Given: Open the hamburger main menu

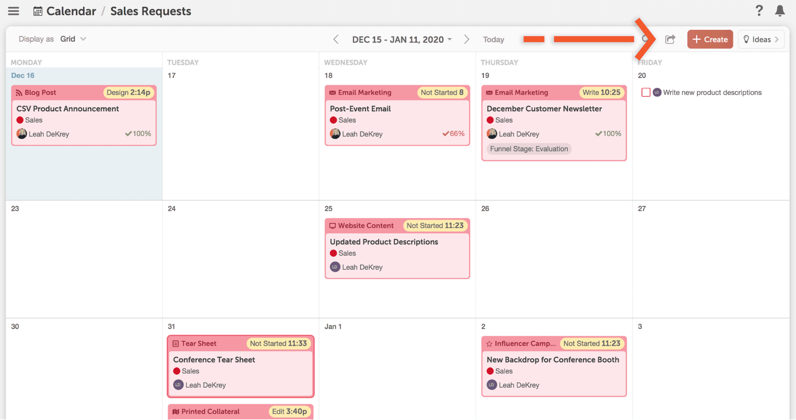Looking at the screenshot, I should 13,11.
